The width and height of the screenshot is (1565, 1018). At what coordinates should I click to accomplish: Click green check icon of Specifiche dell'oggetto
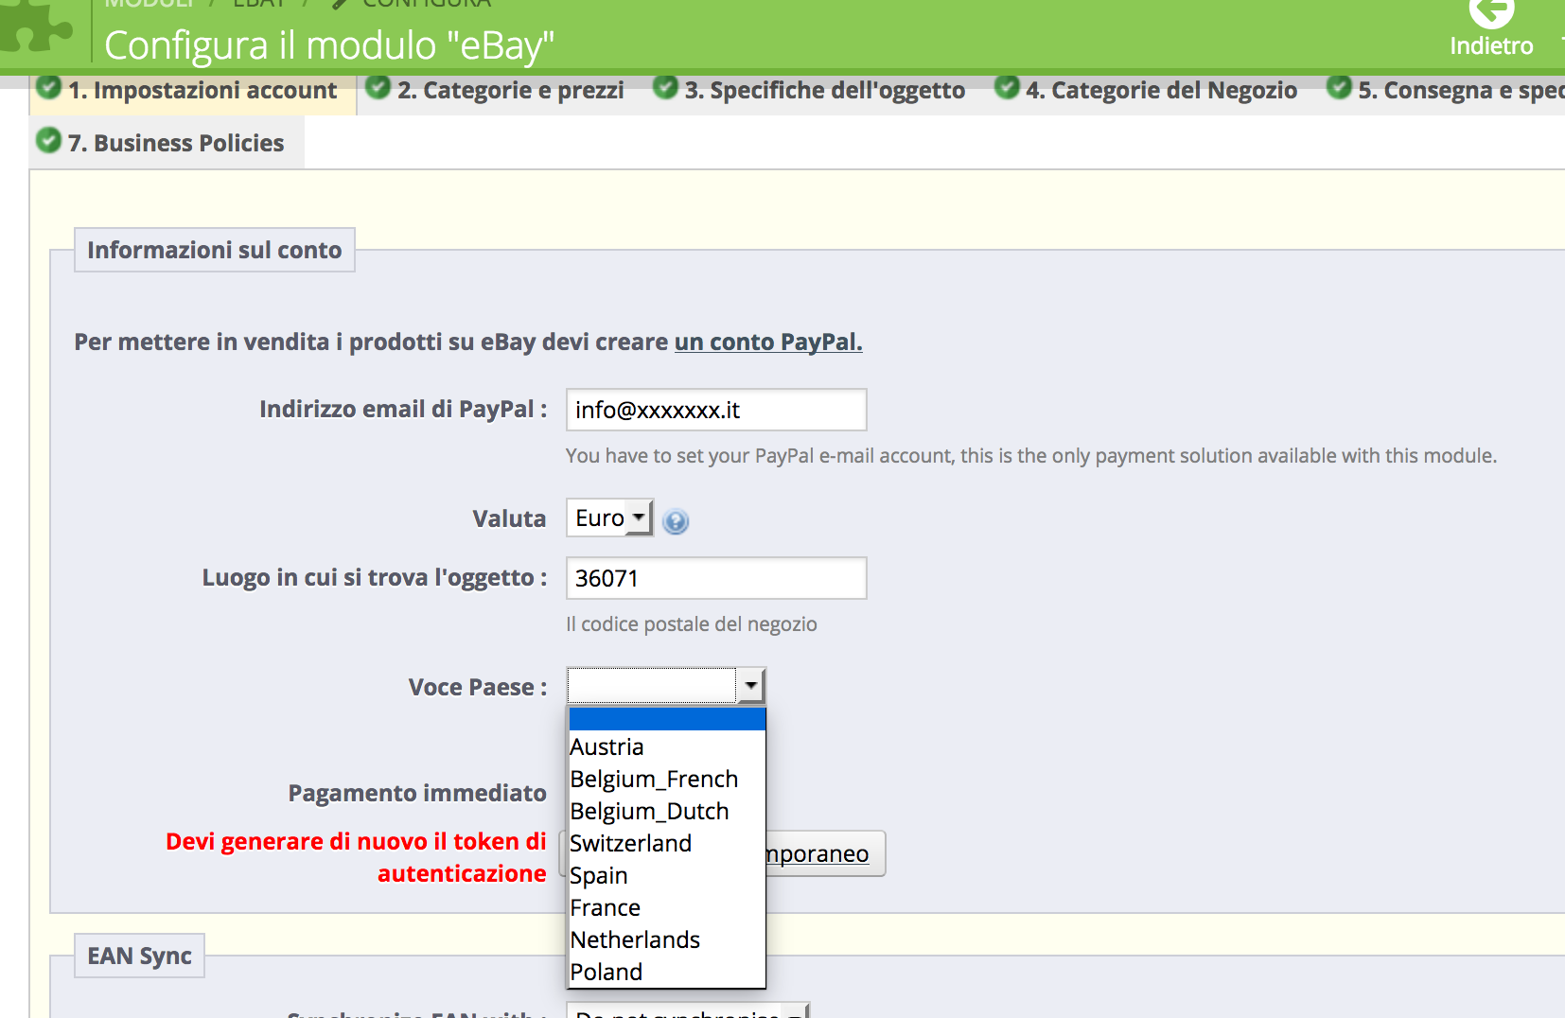tap(666, 87)
